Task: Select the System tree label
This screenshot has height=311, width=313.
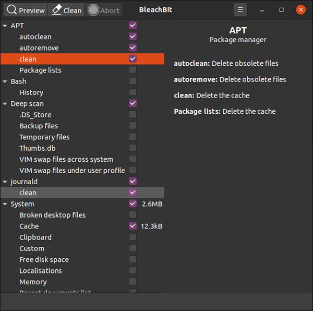Action: (22, 204)
